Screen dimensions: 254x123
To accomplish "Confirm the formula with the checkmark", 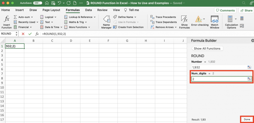I will point(30,34).
